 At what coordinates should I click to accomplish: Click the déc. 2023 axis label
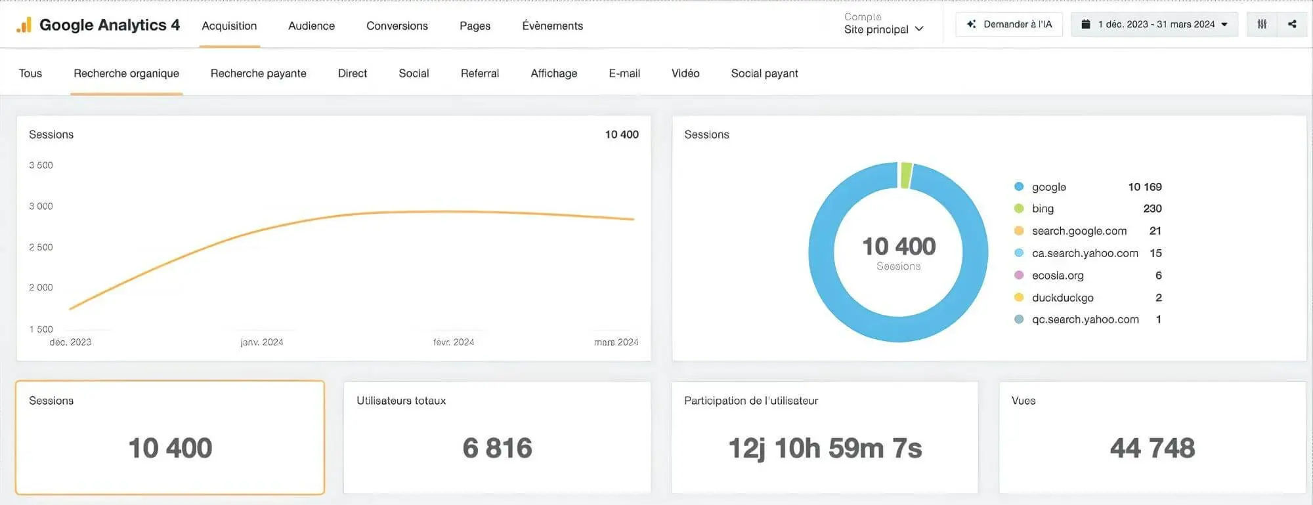[70, 342]
